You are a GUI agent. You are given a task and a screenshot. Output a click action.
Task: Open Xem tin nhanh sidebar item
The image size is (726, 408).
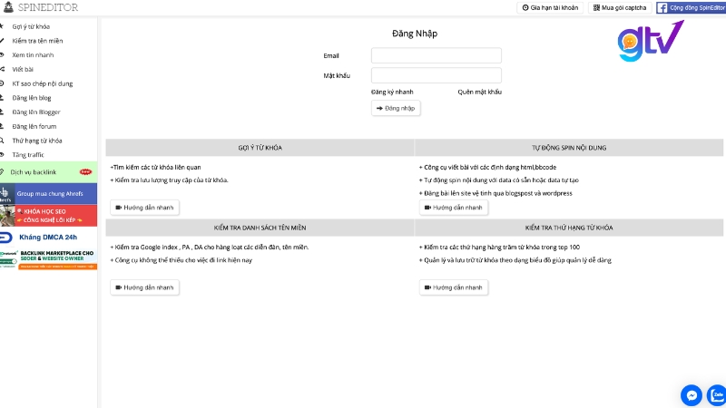coord(33,54)
